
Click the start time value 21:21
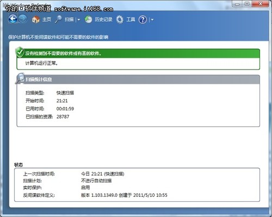tap(62, 101)
